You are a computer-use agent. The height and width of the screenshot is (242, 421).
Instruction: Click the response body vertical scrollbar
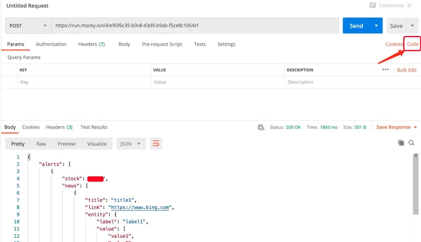point(416,184)
